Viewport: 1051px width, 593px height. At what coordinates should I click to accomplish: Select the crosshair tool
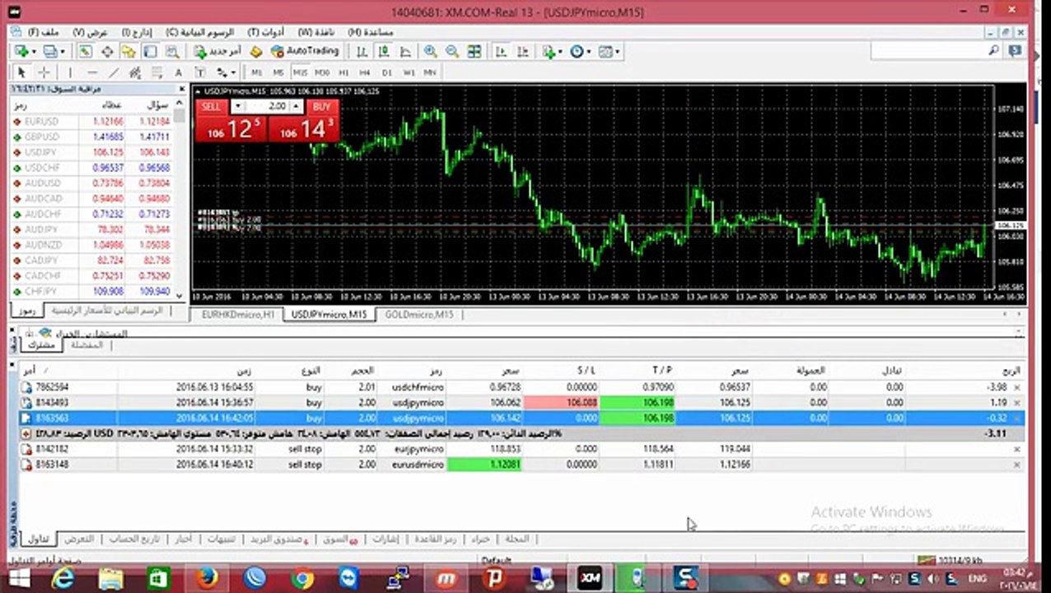point(44,72)
